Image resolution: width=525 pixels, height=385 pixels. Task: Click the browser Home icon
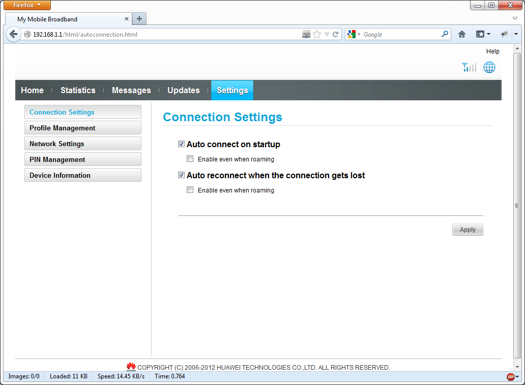tap(462, 34)
